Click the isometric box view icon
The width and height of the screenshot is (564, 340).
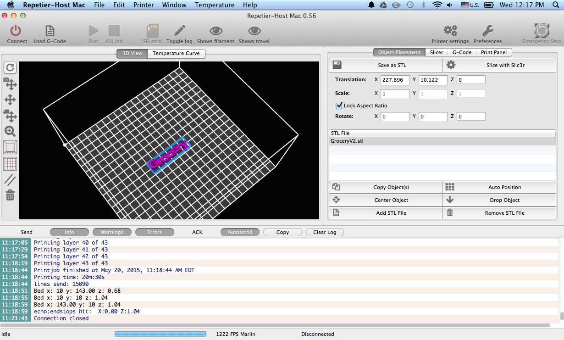click(x=10, y=147)
